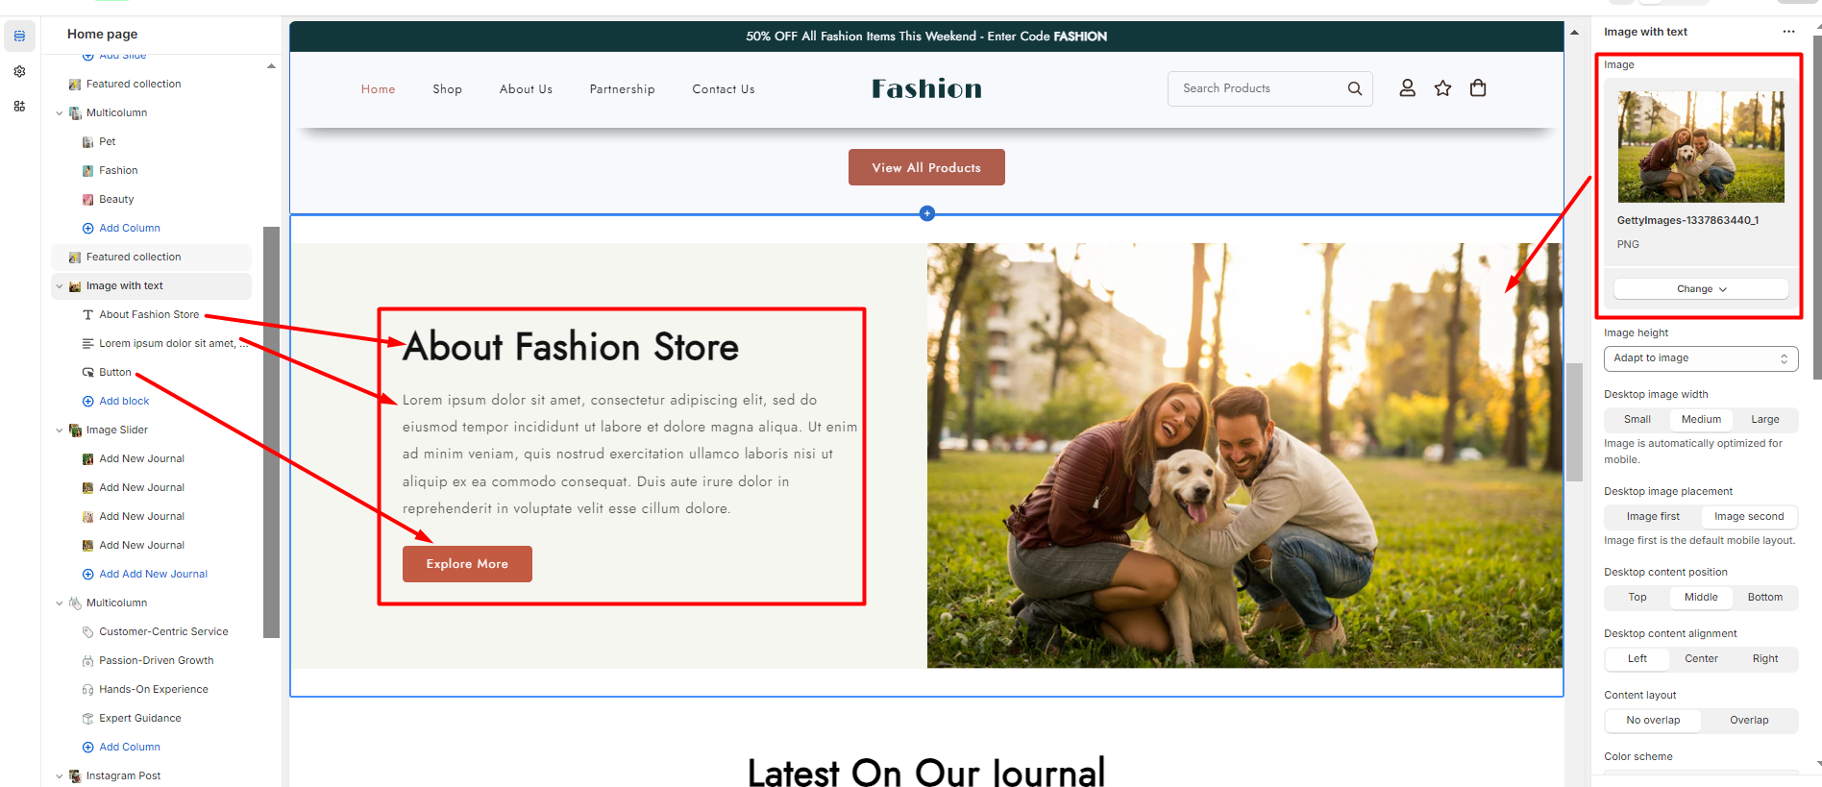Click the Beauty column icon
This screenshot has width=1822, height=787.
tap(88, 199)
